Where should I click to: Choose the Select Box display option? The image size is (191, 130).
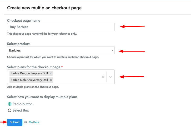coord(10,110)
